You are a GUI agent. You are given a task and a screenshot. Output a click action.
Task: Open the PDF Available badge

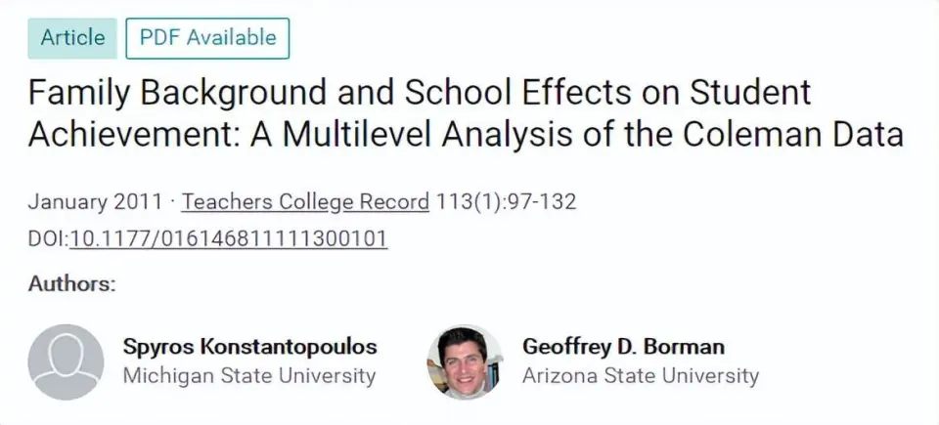(x=207, y=38)
